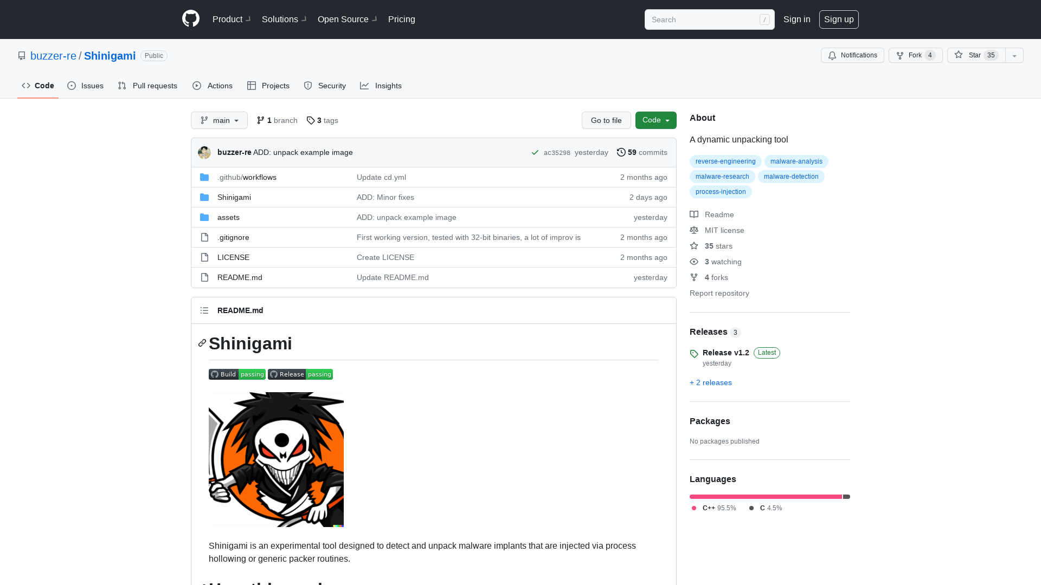This screenshot has width=1041, height=585.
Task: Click the malware-research topic tag
Action: (x=722, y=177)
